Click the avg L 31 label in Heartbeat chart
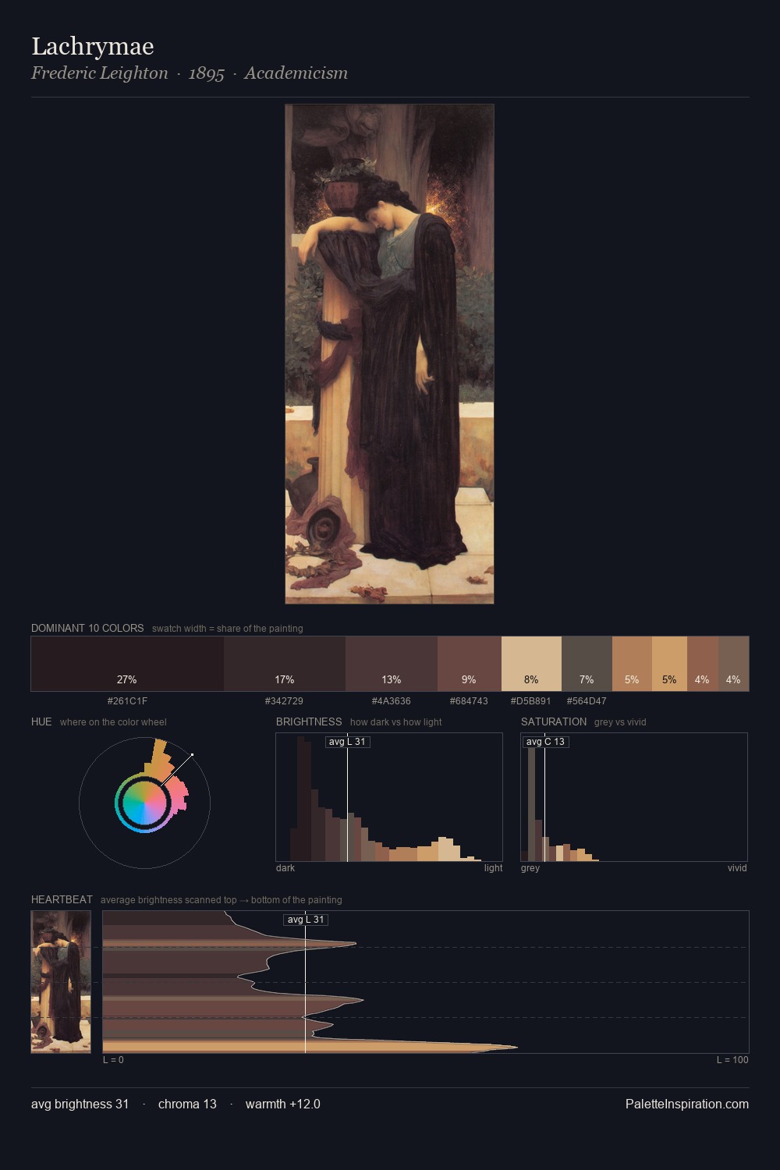This screenshot has height=1170, width=780. point(306,920)
